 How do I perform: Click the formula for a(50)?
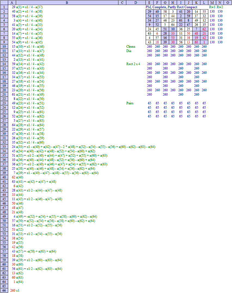tap(56, 221)
